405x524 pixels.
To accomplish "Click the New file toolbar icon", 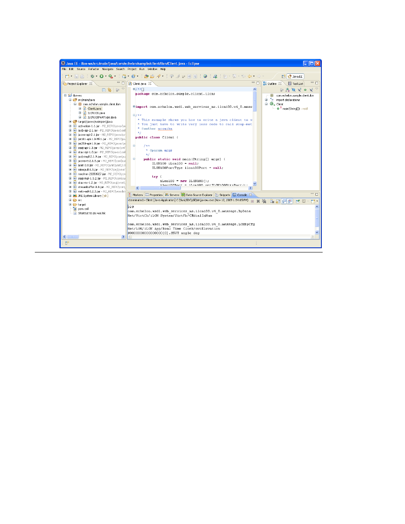I will click(67, 76).
